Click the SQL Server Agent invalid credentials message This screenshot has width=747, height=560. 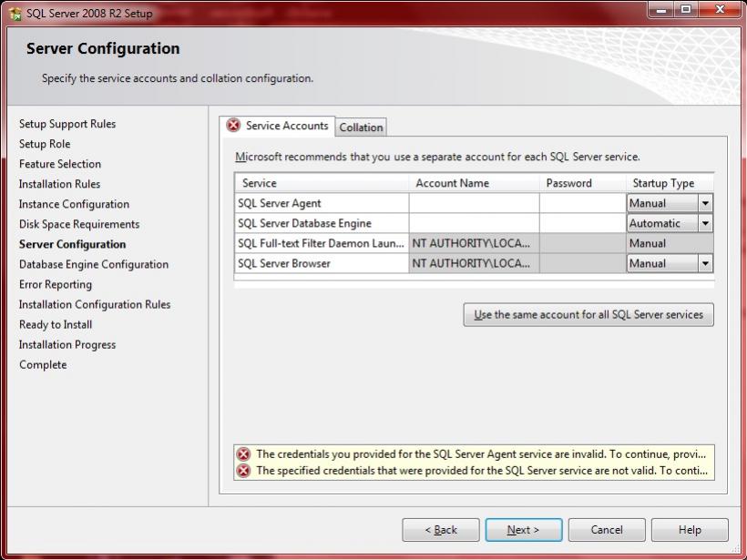click(x=481, y=454)
